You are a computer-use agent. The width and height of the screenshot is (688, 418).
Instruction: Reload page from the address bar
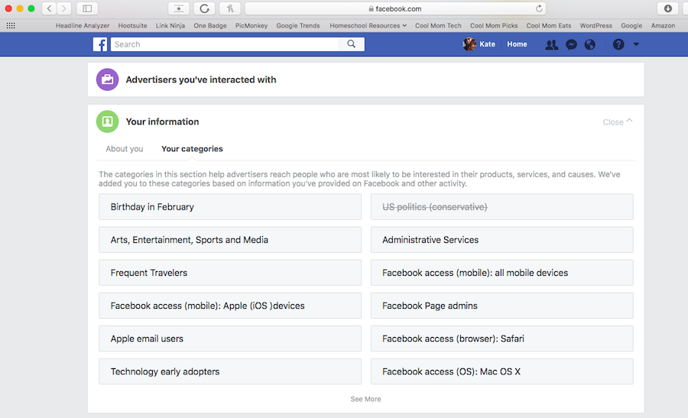(x=539, y=8)
